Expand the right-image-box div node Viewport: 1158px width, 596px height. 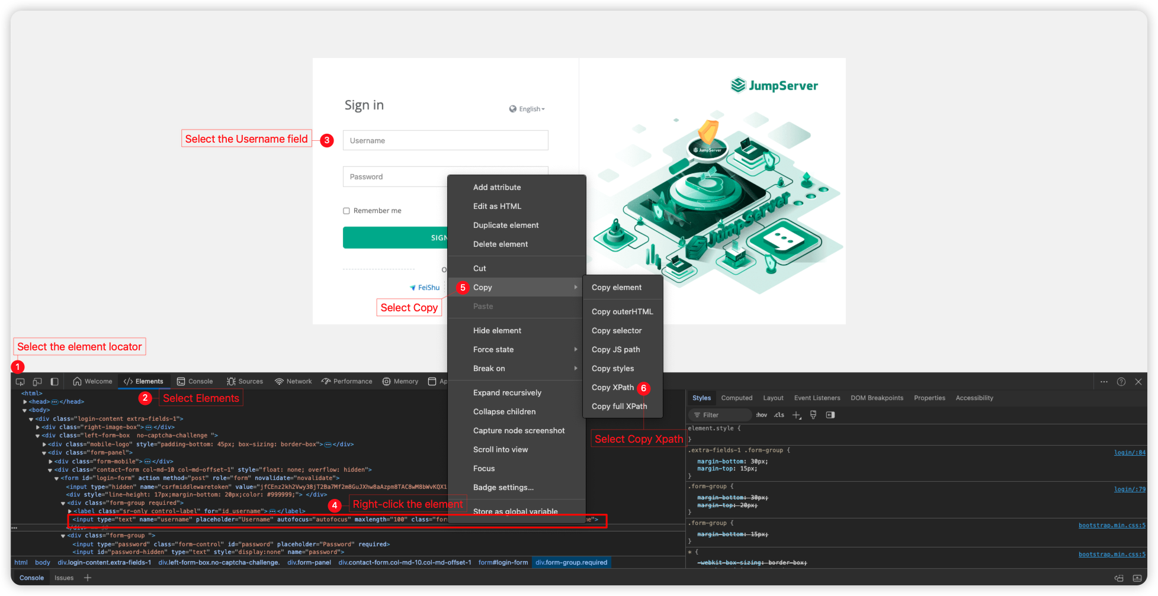pyautogui.click(x=38, y=427)
